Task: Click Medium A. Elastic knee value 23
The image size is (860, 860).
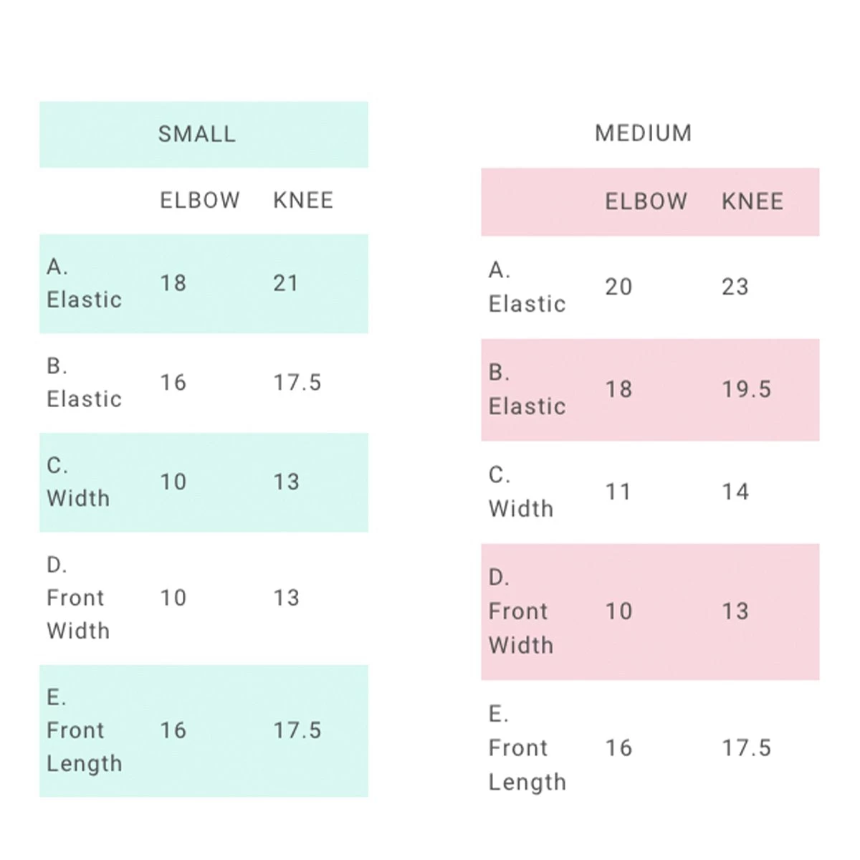Action: 735,287
